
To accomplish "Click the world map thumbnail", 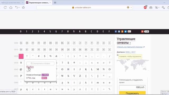I will pyautogui.click(x=133, y=65).
